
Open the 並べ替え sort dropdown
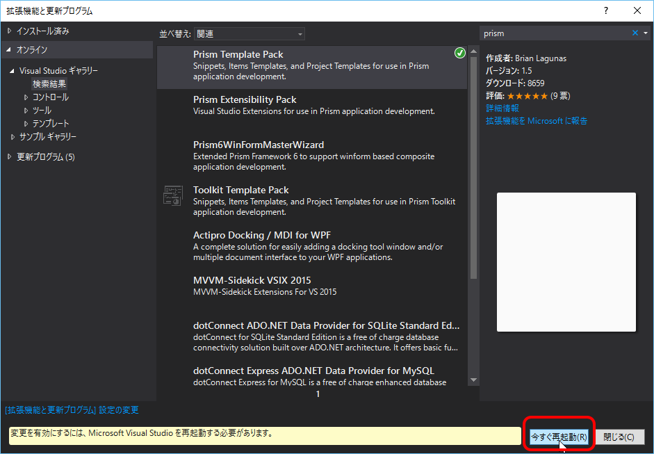tap(250, 34)
